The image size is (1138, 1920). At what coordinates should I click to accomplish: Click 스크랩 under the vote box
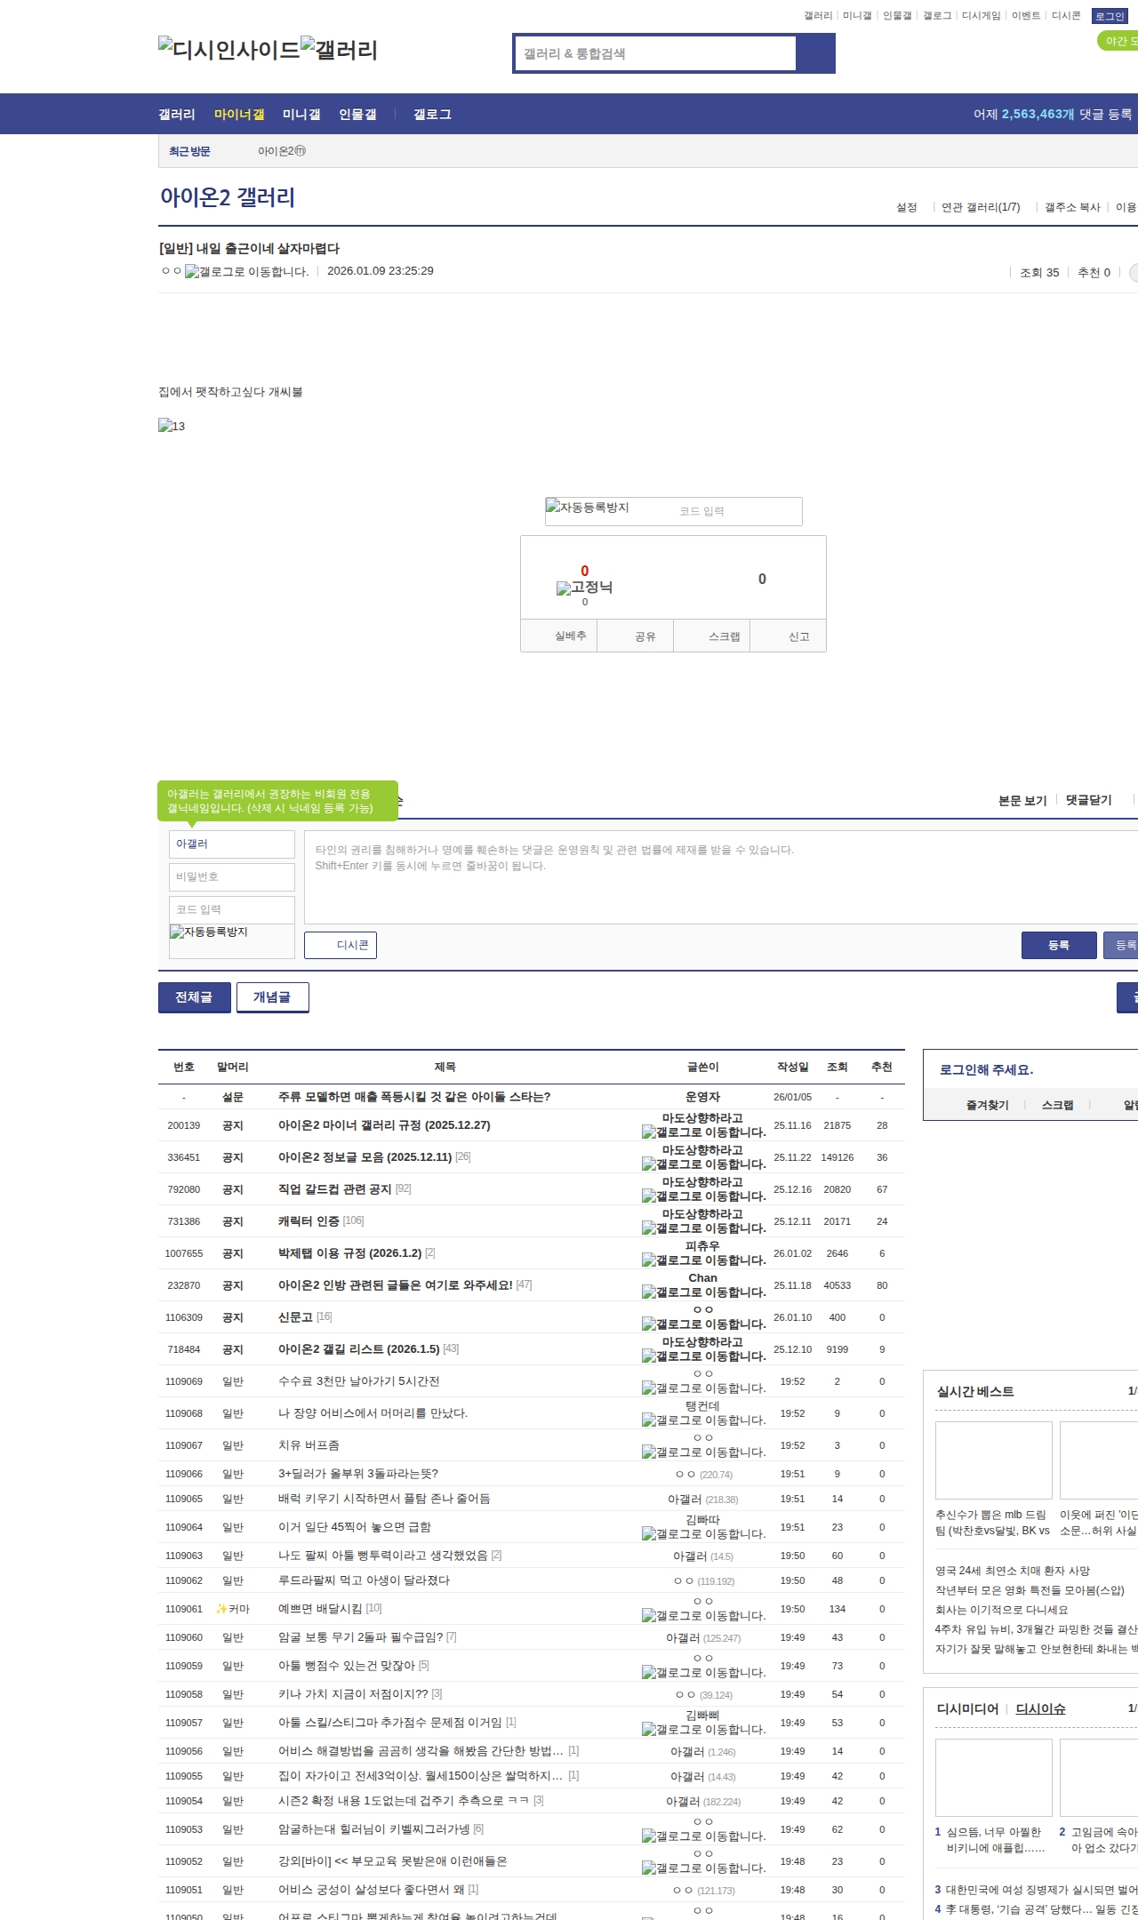712,636
